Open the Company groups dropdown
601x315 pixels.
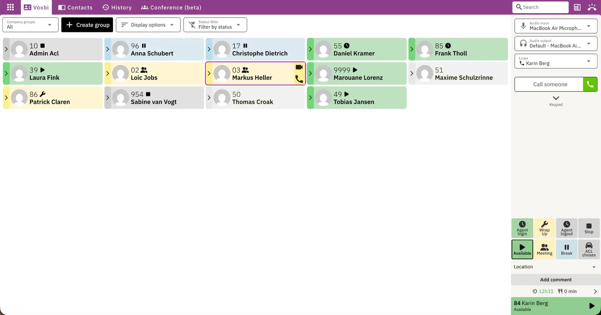(30, 25)
